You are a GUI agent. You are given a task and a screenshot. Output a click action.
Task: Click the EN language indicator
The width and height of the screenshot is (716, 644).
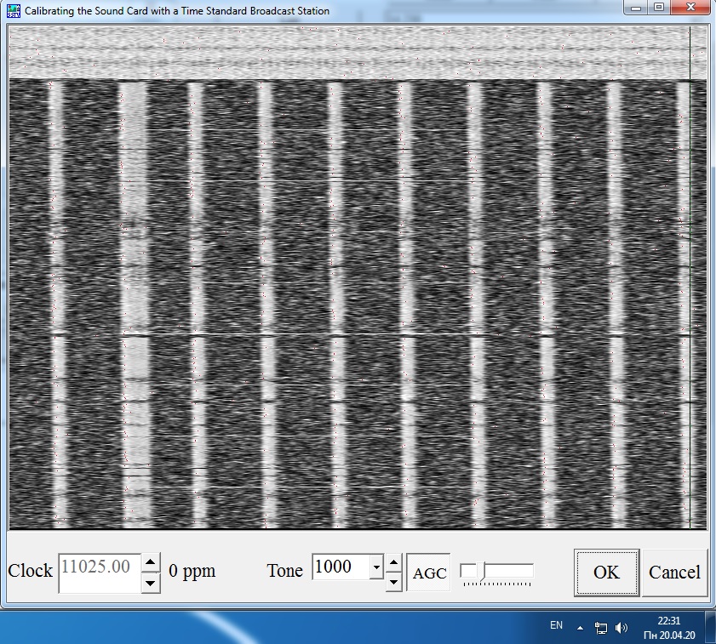tap(556, 626)
